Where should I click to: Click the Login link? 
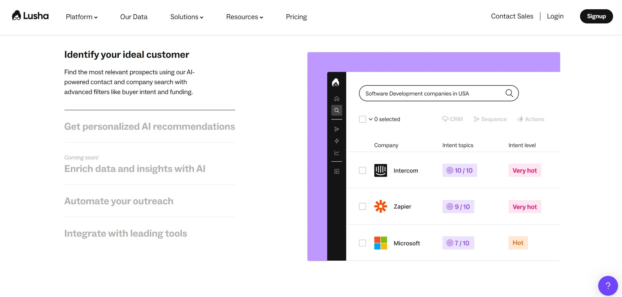coord(555,16)
